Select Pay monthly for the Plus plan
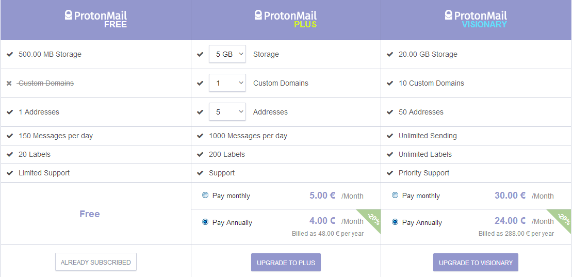573x277 pixels. click(205, 195)
